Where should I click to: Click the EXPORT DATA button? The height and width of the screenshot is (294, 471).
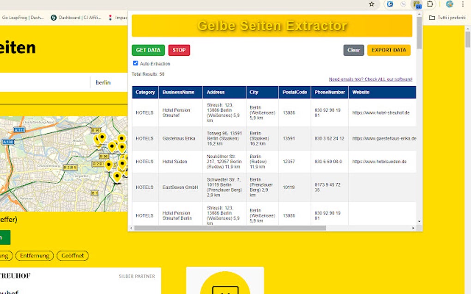tap(389, 50)
